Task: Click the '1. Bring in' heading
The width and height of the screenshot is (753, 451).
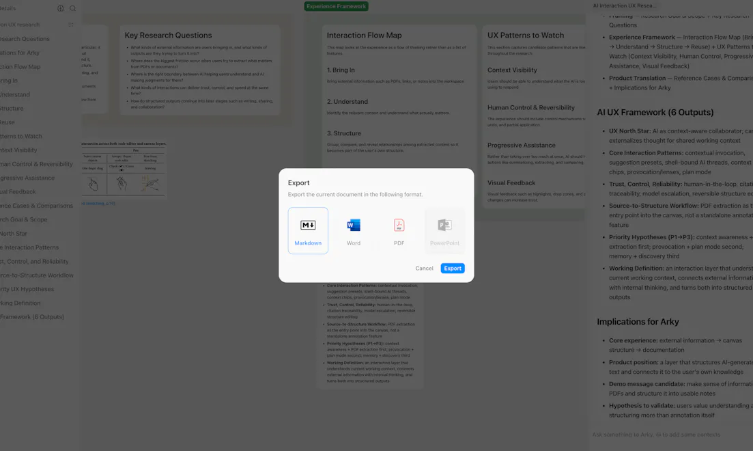Action: 341,70
